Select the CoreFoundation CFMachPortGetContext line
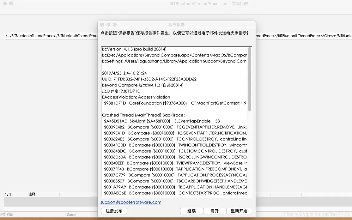The width and height of the screenshot is (352, 220). point(175,103)
